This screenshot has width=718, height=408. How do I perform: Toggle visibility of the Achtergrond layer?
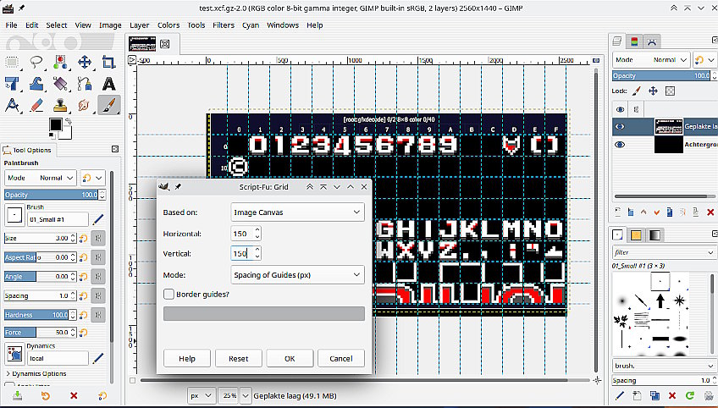[x=620, y=145]
